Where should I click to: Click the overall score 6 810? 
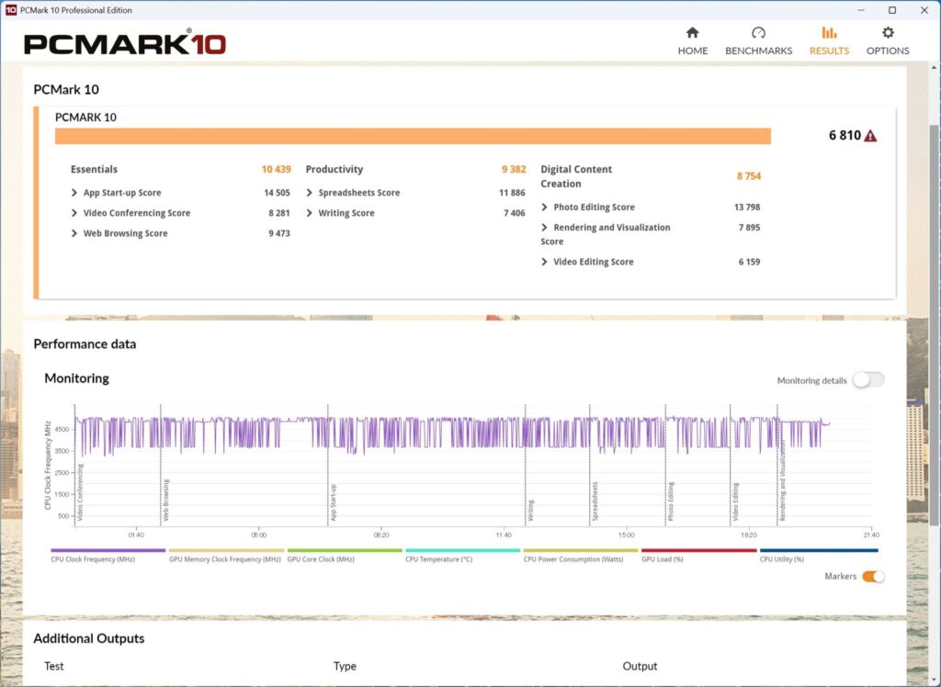[845, 136]
